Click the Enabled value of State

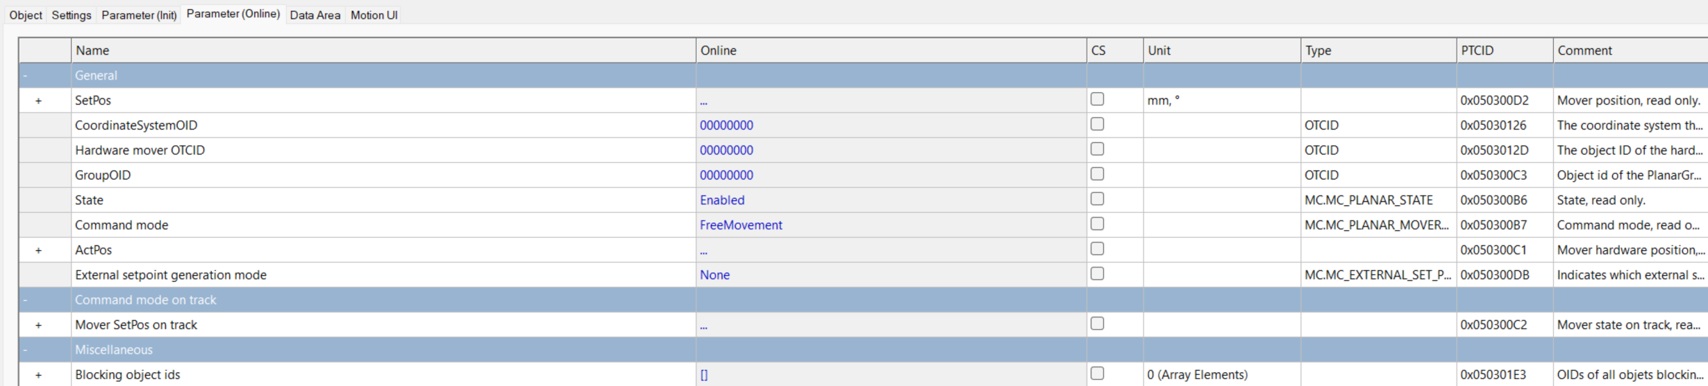[x=722, y=200]
